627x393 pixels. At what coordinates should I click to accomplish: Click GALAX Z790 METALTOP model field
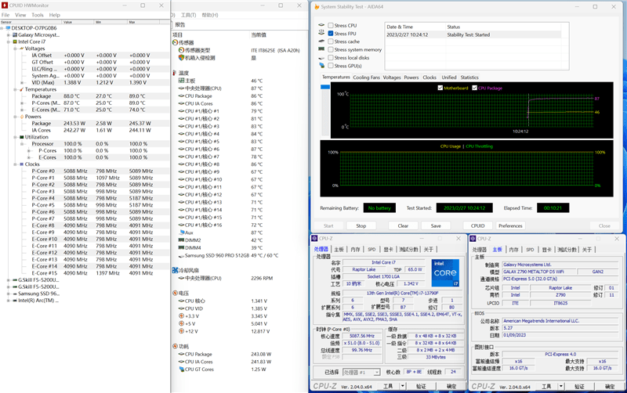(x=539, y=272)
